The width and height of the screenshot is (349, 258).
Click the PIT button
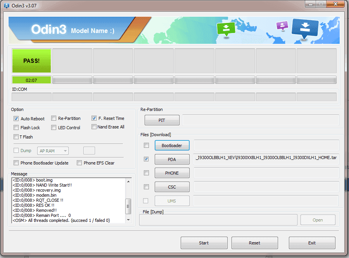pyautogui.click(x=162, y=120)
